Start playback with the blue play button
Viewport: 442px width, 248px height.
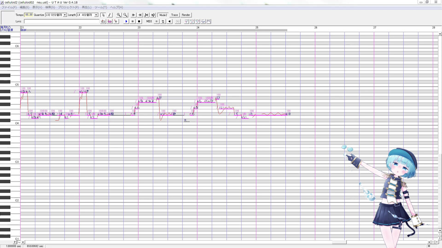point(126,22)
